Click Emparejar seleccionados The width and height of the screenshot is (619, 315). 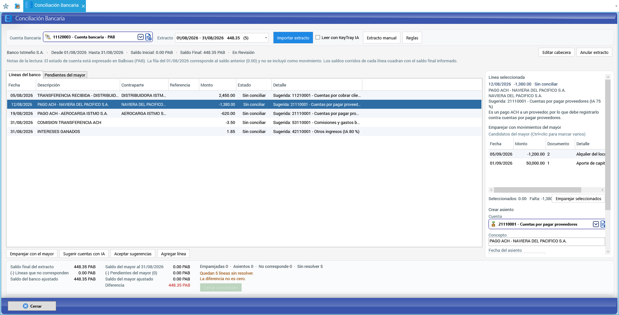click(x=578, y=198)
